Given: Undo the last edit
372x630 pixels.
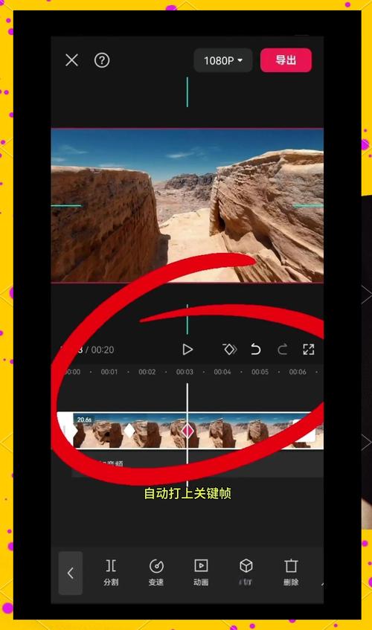Looking at the screenshot, I should 255,350.
